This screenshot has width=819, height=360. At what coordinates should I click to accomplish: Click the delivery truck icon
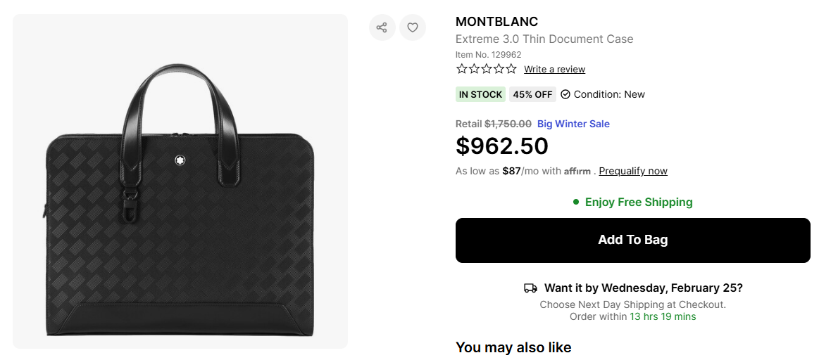530,288
